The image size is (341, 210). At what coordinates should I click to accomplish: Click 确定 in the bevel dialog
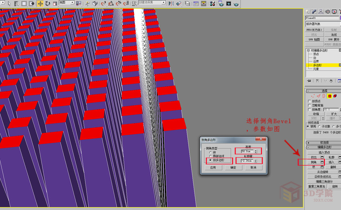pos(233,168)
